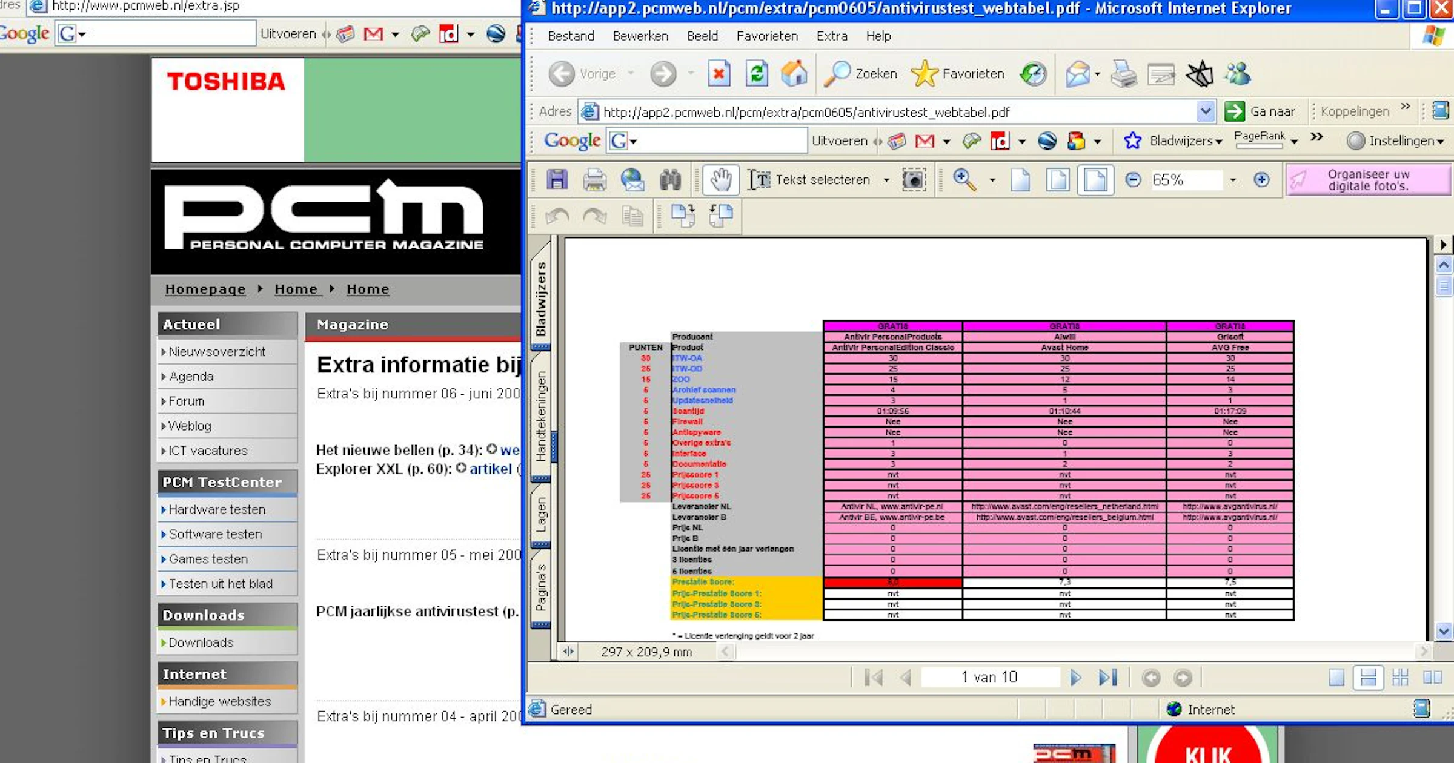1454x763 pixels.
Task: Toggle Fit Page view
Action: coord(1058,180)
